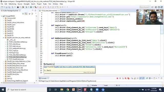Click the Package Explorer vertical scrollbar

36,34
